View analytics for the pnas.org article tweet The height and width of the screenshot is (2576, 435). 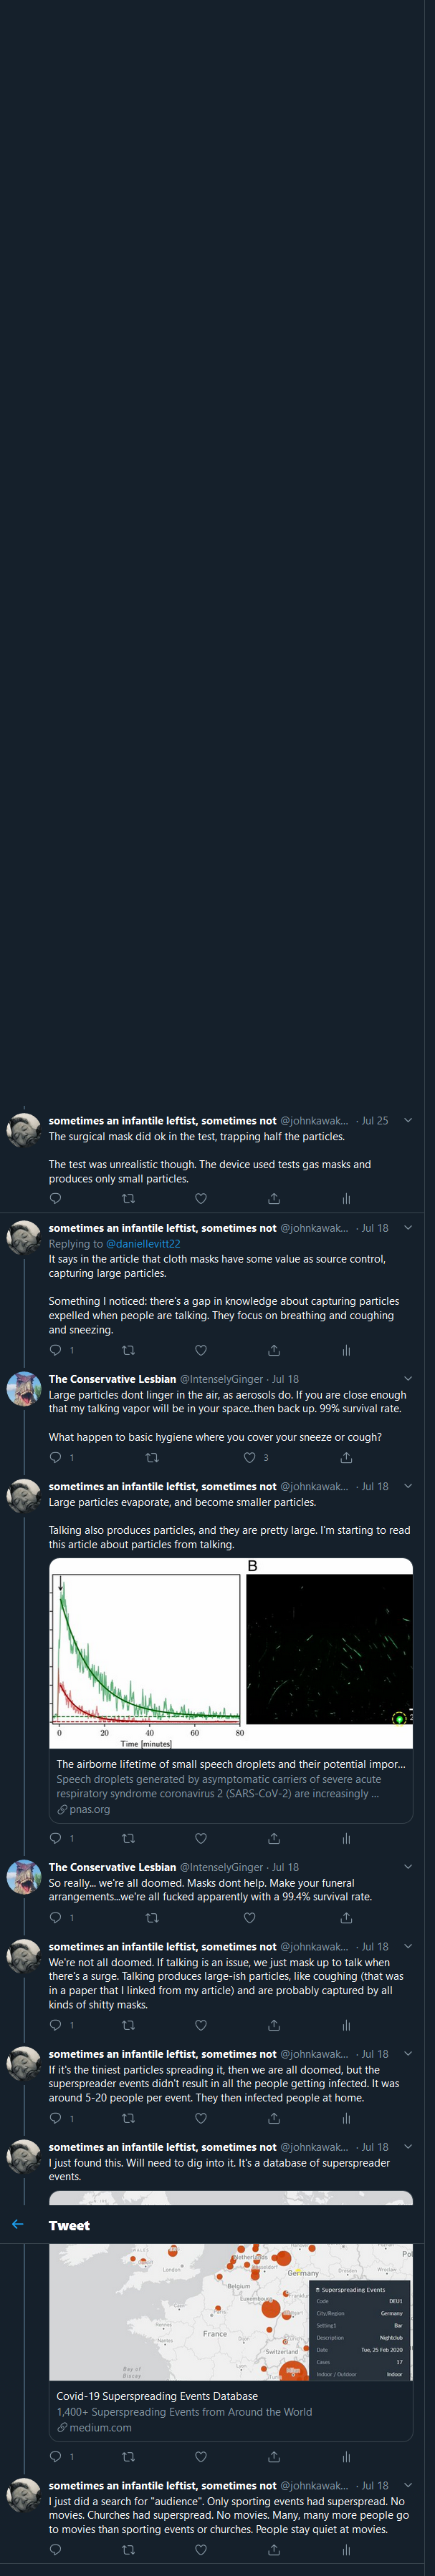[x=346, y=1838]
